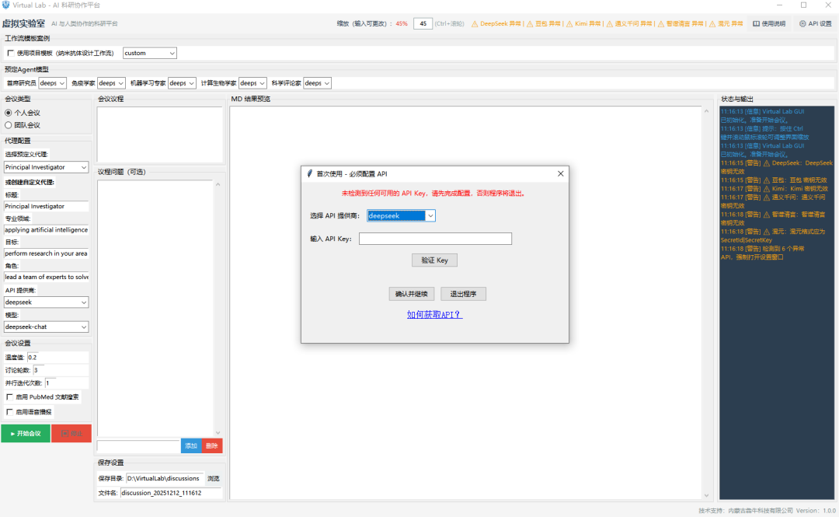
Task: Click the Virtual Lab app icon in title bar
Action: tap(6, 5)
